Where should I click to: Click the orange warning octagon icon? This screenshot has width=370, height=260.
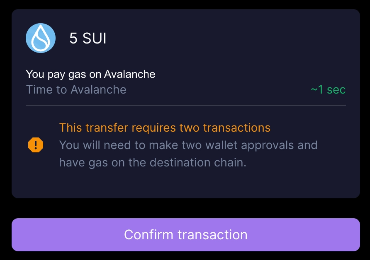[x=36, y=145]
